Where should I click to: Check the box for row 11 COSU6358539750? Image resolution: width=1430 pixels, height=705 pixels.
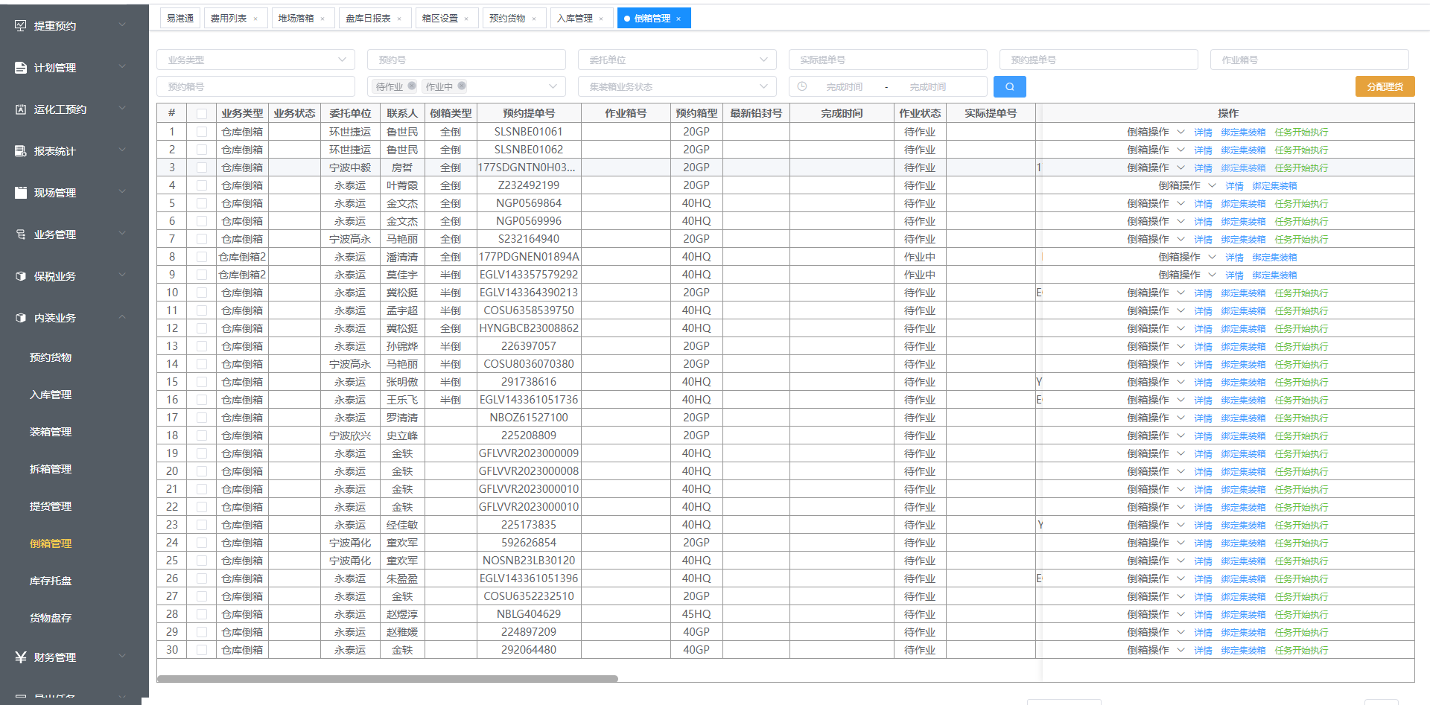pos(202,310)
